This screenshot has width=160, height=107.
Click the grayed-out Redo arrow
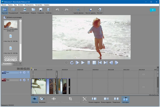coord(67,10)
